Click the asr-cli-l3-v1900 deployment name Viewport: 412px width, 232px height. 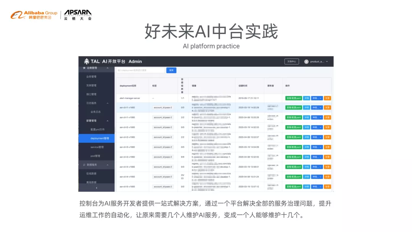tap(127, 157)
